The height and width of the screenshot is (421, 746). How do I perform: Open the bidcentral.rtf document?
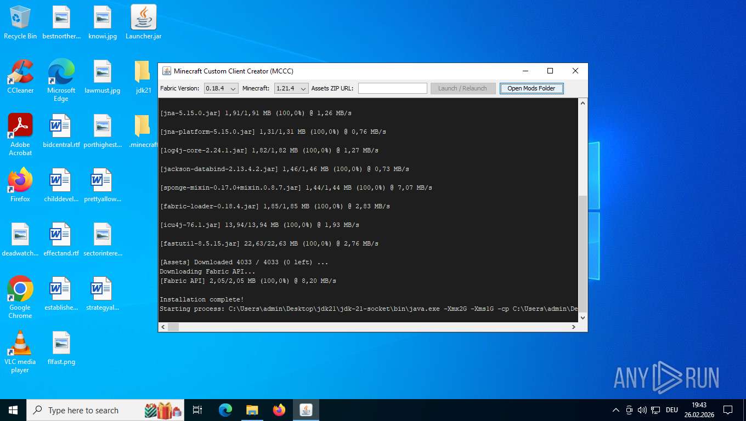[61, 131]
